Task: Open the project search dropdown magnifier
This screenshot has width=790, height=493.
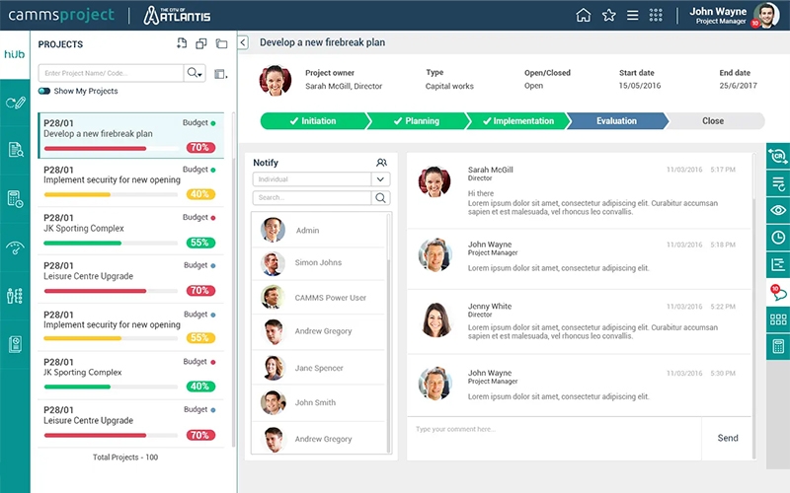Action: (x=195, y=73)
